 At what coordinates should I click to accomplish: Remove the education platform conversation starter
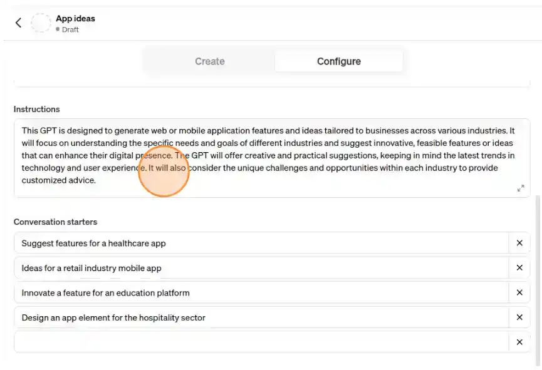click(519, 292)
